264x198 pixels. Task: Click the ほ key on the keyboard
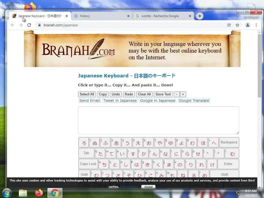click(x=203, y=142)
